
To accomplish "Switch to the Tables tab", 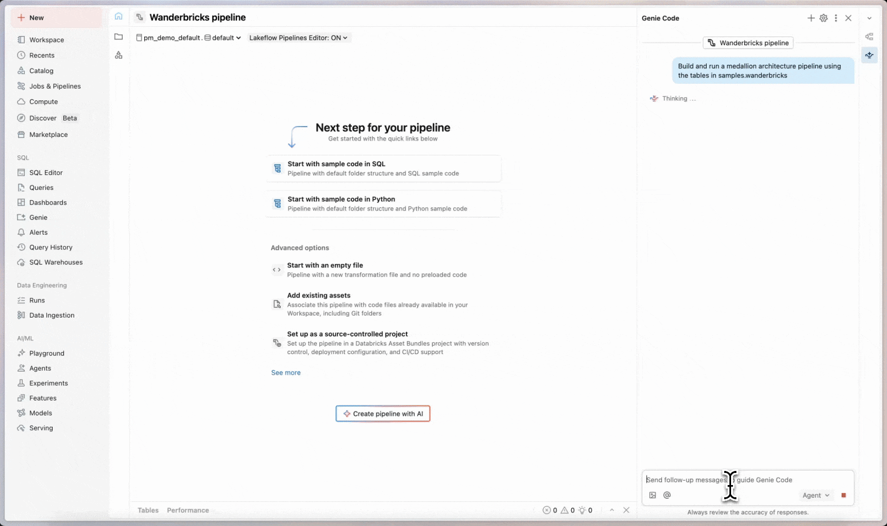I will click(148, 510).
